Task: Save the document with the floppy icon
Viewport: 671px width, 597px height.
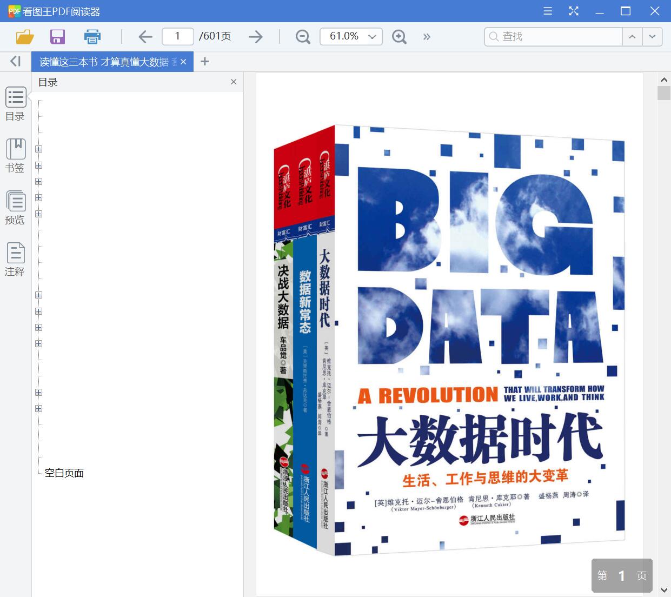Action: pyautogui.click(x=57, y=37)
